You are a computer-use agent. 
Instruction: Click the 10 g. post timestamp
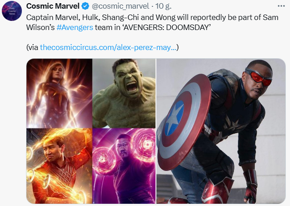click(x=163, y=6)
